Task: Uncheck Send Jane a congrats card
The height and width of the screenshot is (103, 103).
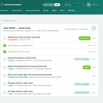Action: (x=5, y=46)
